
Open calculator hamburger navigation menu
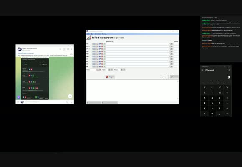click(x=202, y=70)
